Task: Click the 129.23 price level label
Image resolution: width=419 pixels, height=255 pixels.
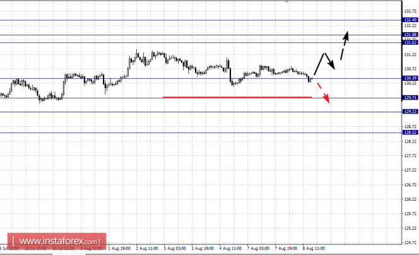Action: (x=410, y=112)
